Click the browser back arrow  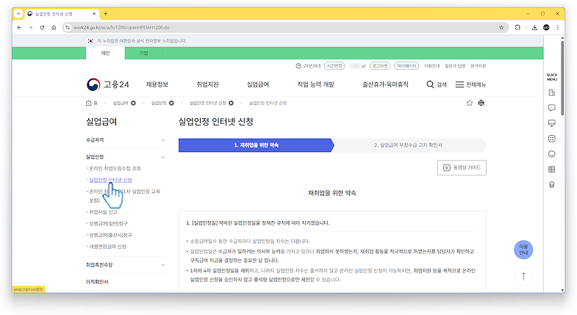[x=19, y=28]
